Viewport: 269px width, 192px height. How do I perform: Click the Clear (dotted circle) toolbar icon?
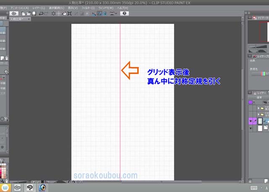(53, 13)
